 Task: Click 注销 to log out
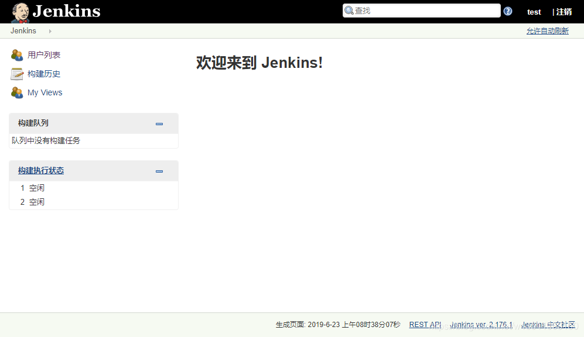pyautogui.click(x=564, y=12)
